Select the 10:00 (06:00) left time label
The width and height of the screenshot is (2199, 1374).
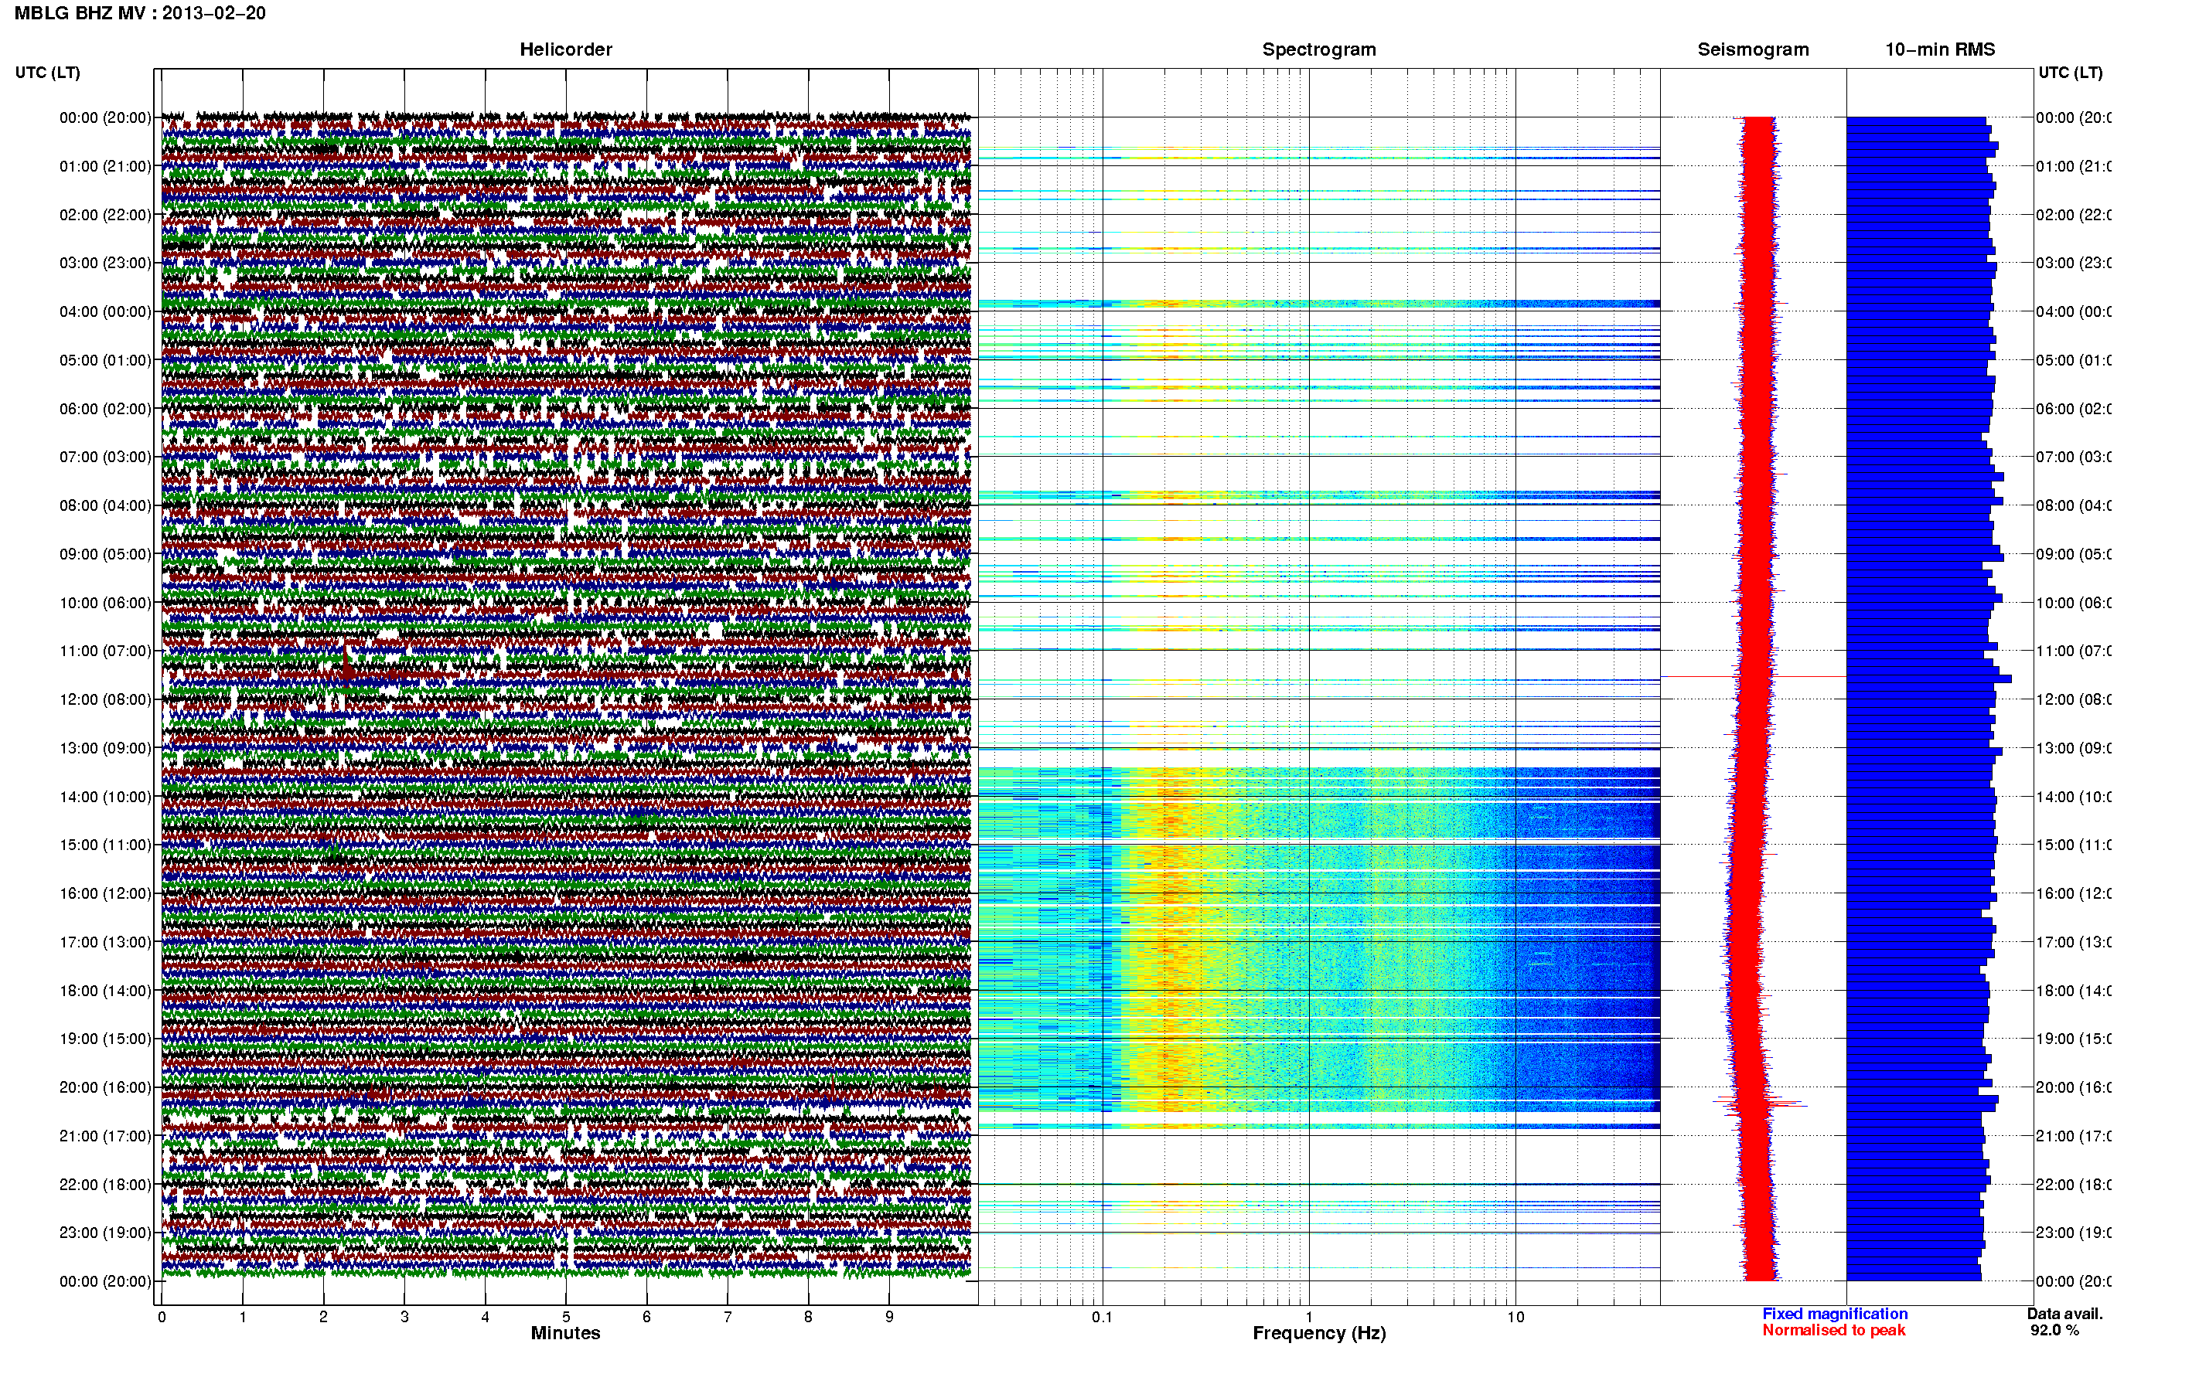[x=105, y=603]
